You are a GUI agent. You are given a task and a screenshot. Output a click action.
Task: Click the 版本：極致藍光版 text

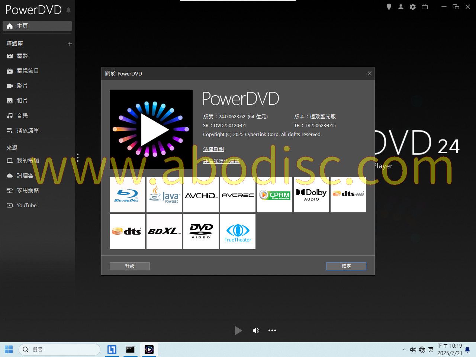(x=315, y=117)
